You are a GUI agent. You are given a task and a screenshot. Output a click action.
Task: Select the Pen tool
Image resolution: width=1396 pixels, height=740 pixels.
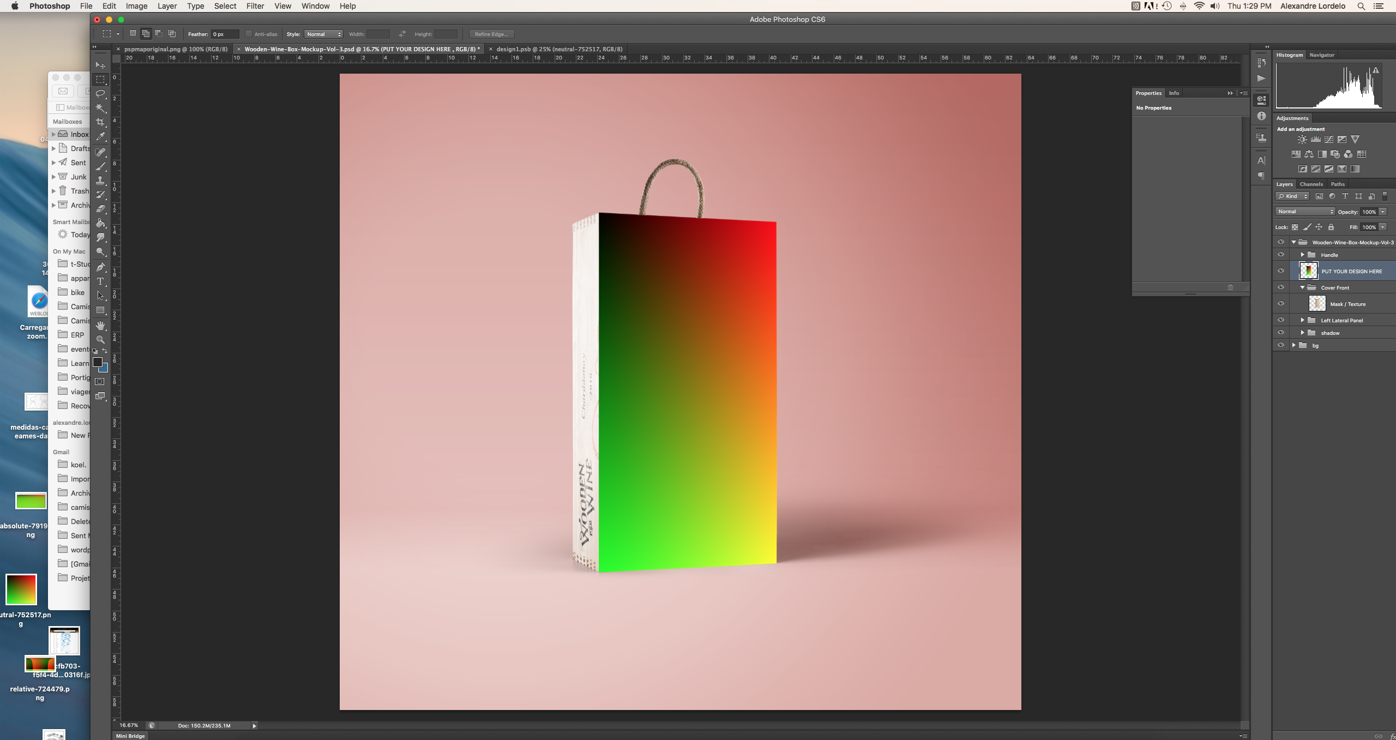(100, 267)
